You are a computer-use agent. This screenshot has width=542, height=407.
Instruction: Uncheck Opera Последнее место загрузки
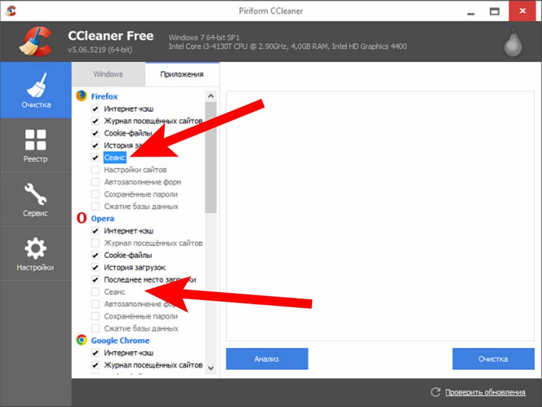click(95, 279)
